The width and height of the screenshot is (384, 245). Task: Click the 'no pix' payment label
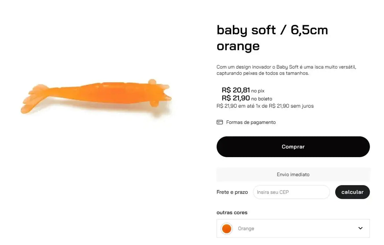(x=258, y=91)
